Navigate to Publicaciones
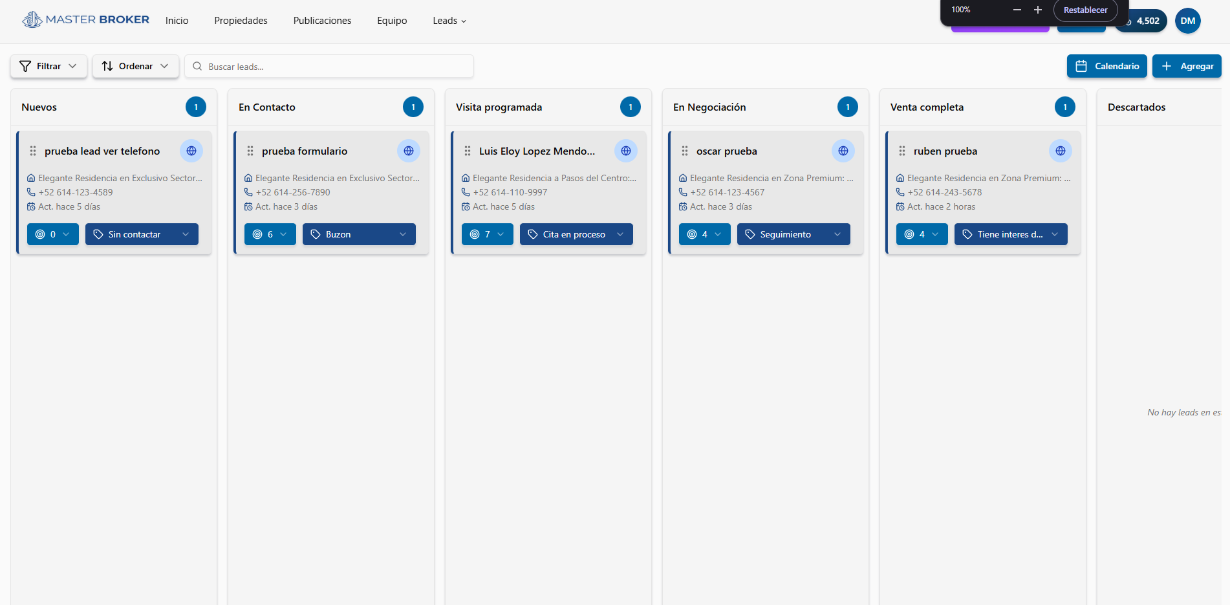Image resolution: width=1230 pixels, height=605 pixels. [322, 21]
